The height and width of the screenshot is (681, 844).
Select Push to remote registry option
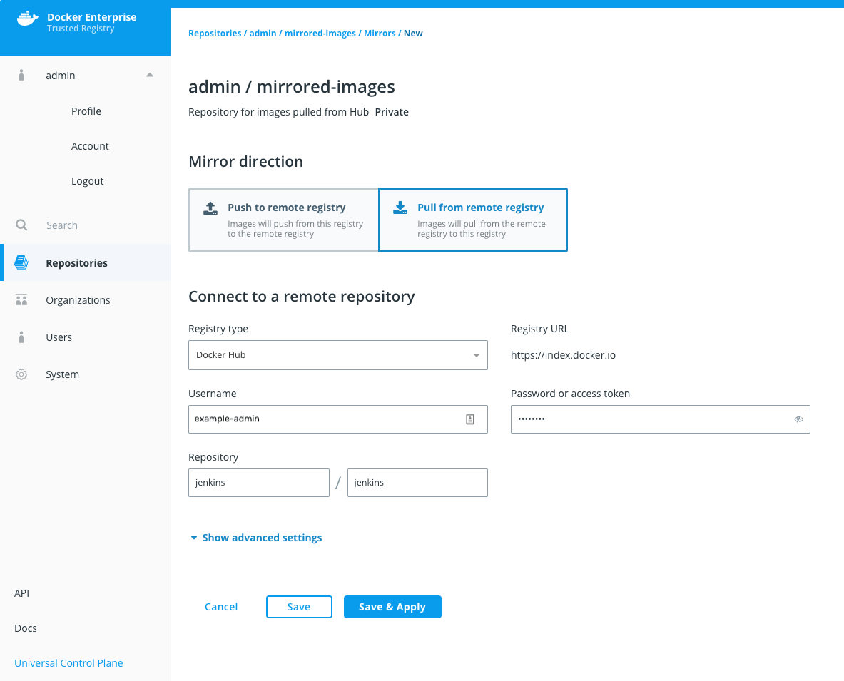[x=284, y=220]
